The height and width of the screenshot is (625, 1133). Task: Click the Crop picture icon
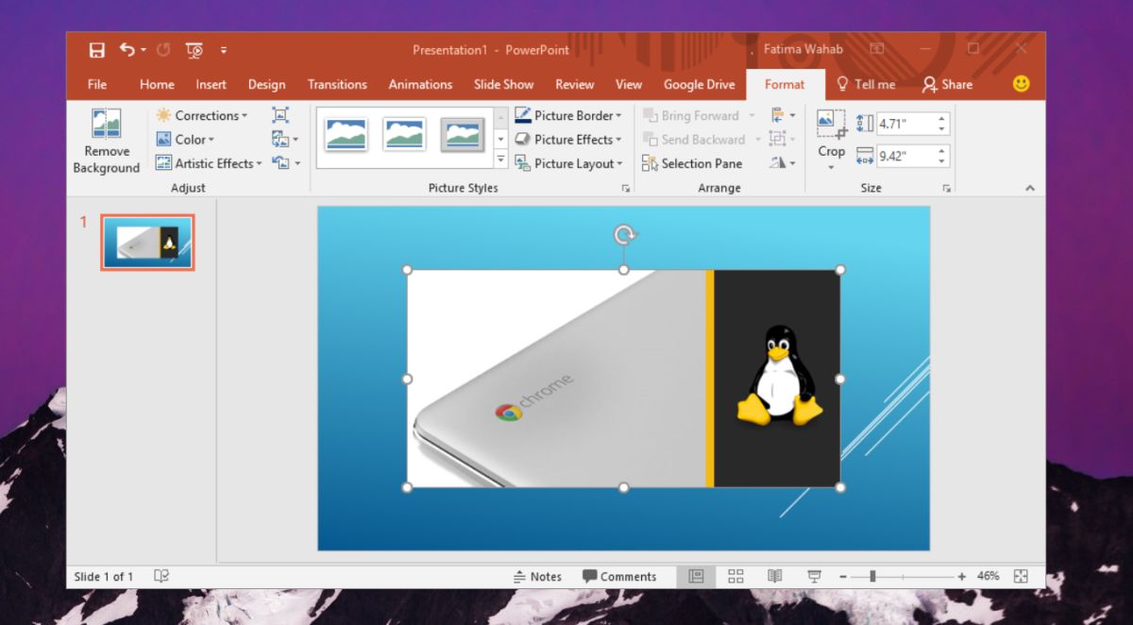click(831, 125)
